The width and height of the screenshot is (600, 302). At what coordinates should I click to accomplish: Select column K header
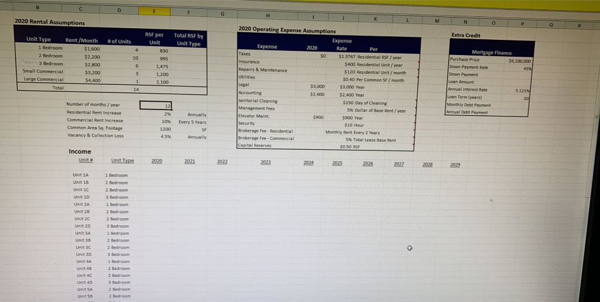click(x=376, y=18)
